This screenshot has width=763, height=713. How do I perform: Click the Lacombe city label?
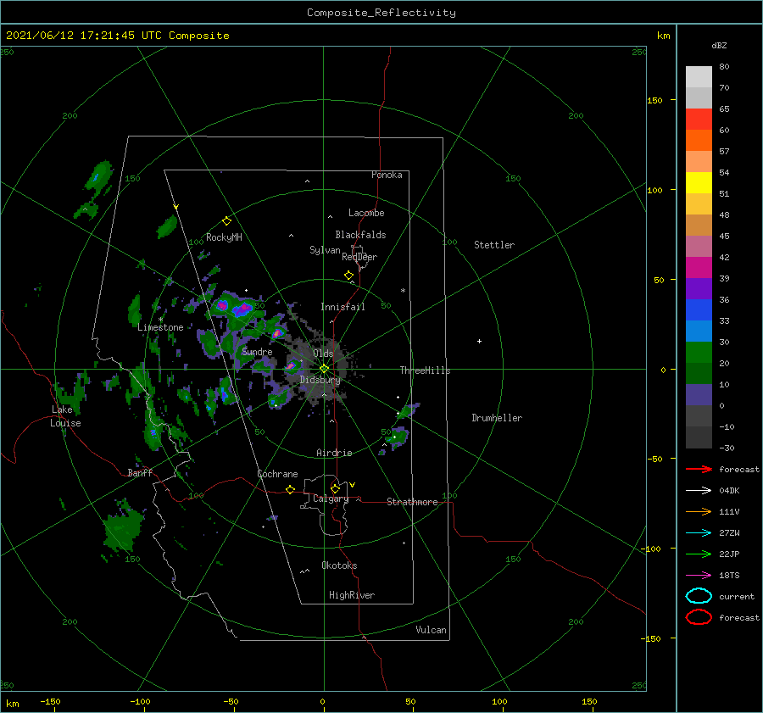click(x=366, y=213)
